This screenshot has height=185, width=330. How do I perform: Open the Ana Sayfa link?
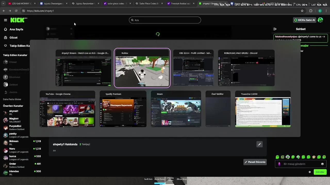[16, 29]
